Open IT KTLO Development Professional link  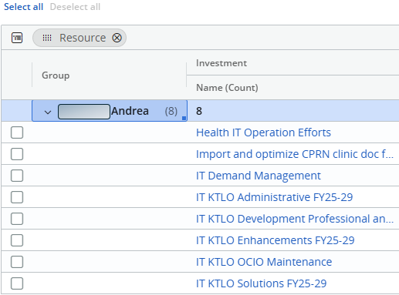pyautogui.click(x=295, y=219)
